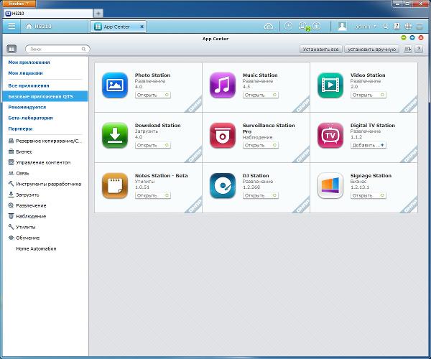Viewport: 431px width, 359px height.
Task: Click the Video Station app icon
Action: [330, 85]
